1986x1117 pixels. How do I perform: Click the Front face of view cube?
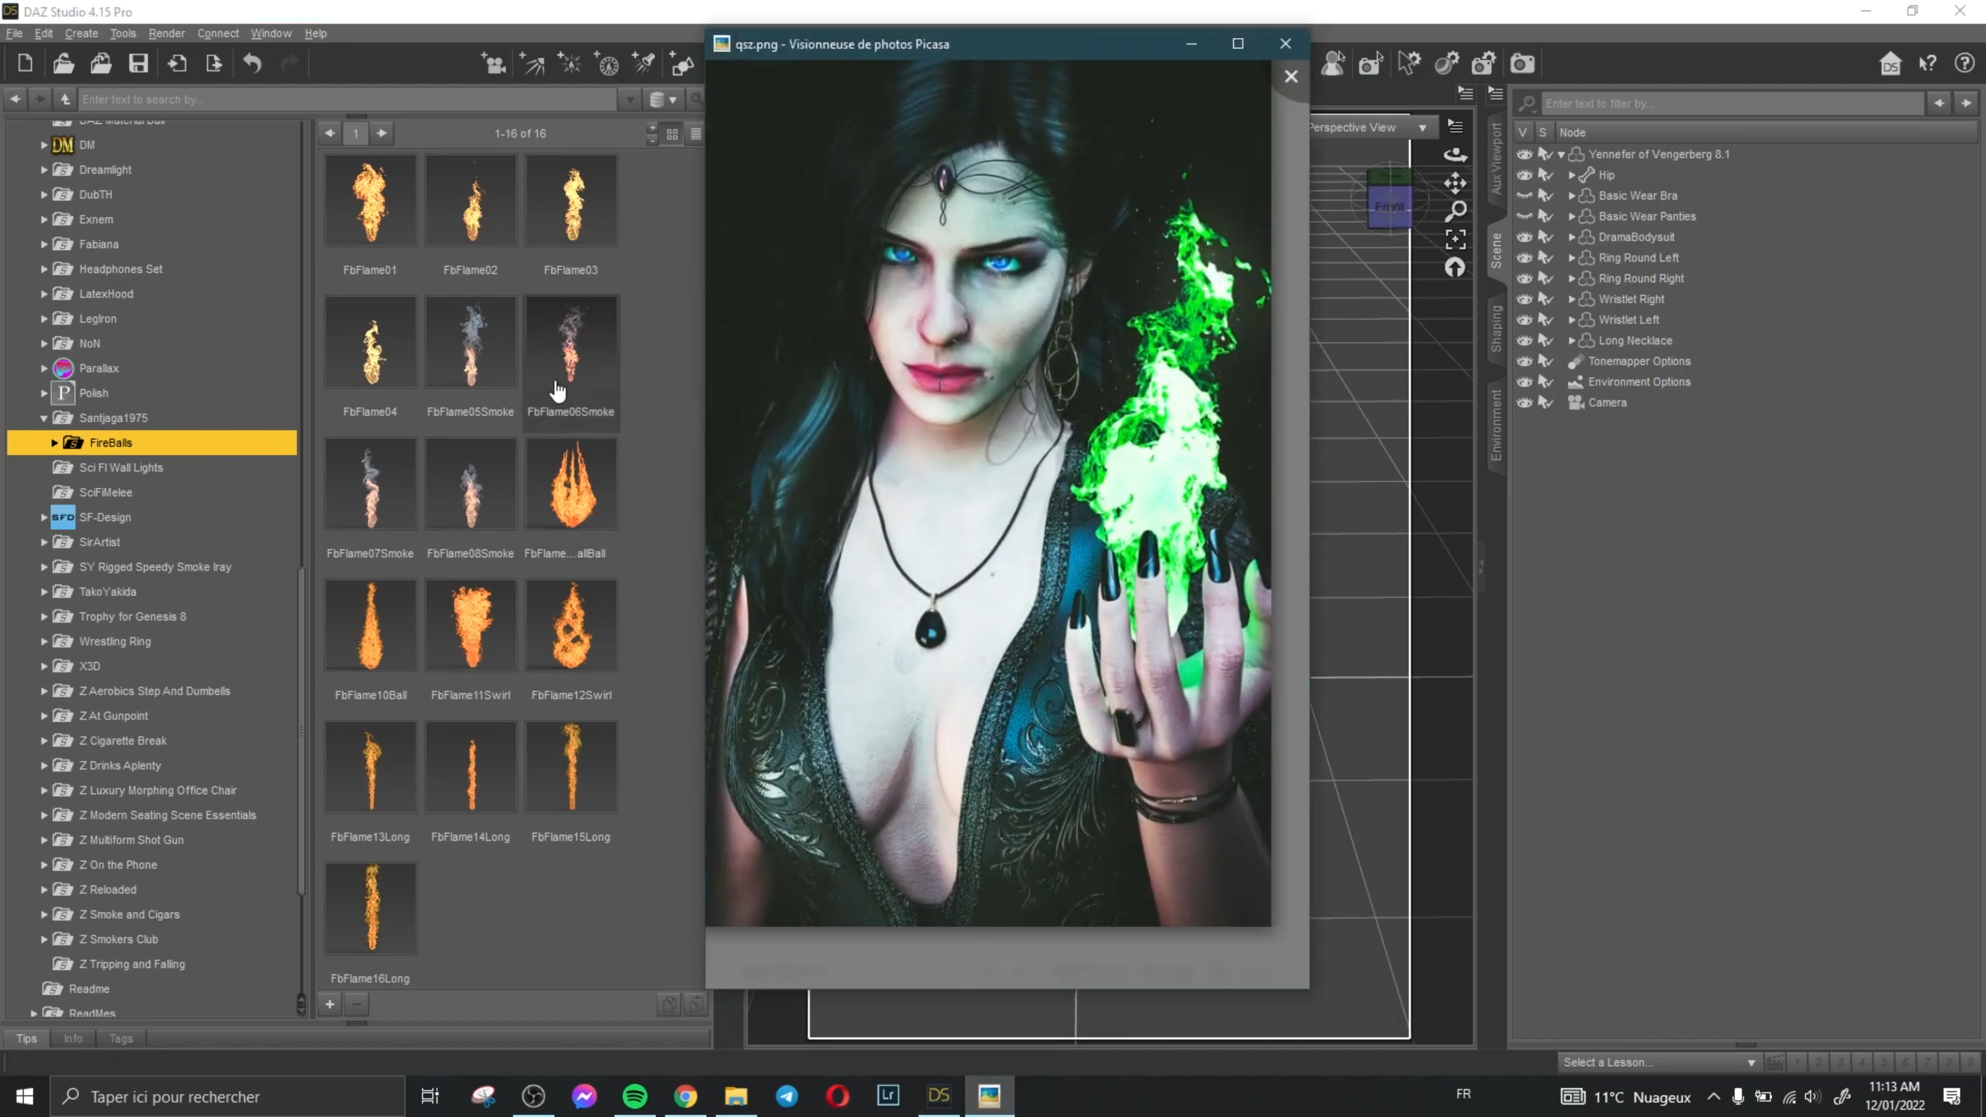[x=1389, y=207]
